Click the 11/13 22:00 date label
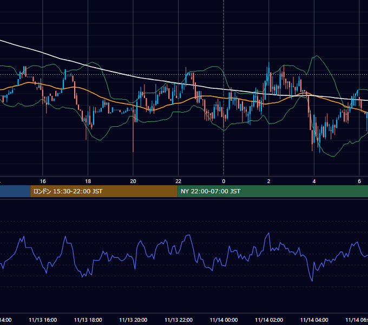This screenshot has height=325, width=368. [x=179, y=320]
